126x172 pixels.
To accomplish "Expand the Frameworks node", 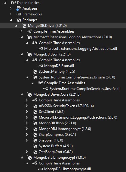I will [x=11, y=14].
